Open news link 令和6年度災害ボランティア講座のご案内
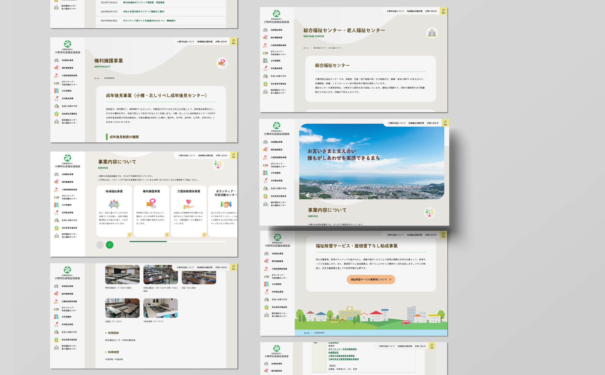 tap(143, 11)
